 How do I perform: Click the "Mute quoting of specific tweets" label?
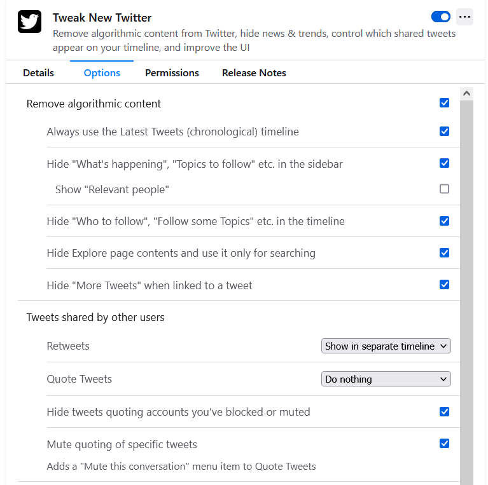[122, 444]
